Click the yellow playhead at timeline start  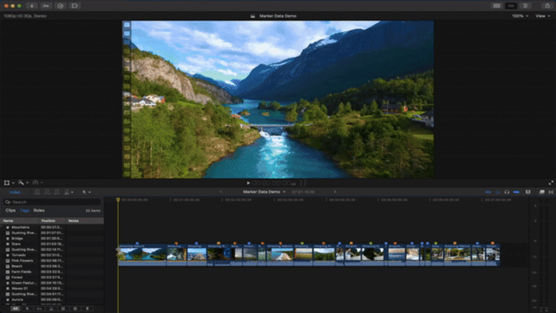click(118, 200)
